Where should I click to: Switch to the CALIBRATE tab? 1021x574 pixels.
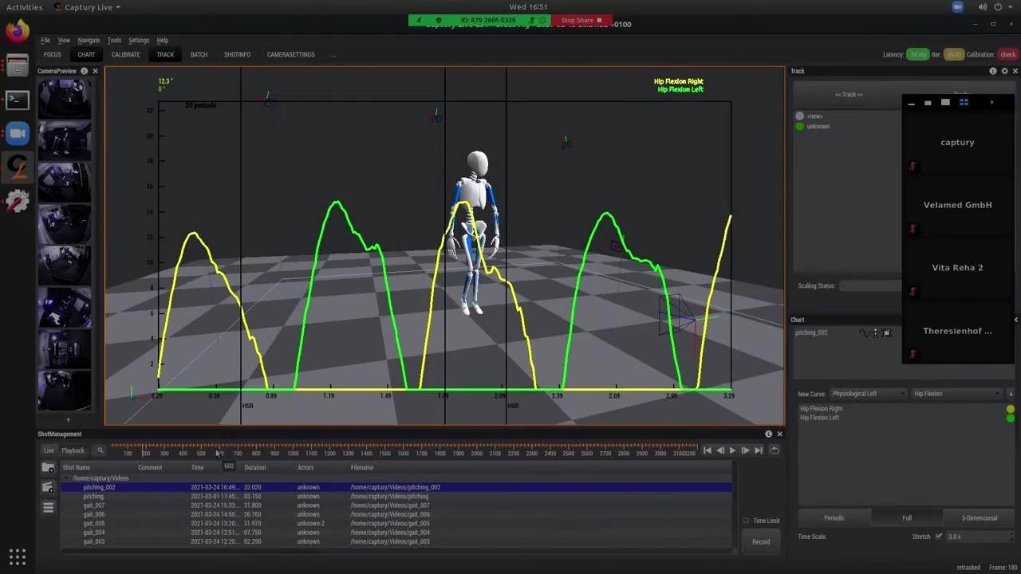click(125, 55)
